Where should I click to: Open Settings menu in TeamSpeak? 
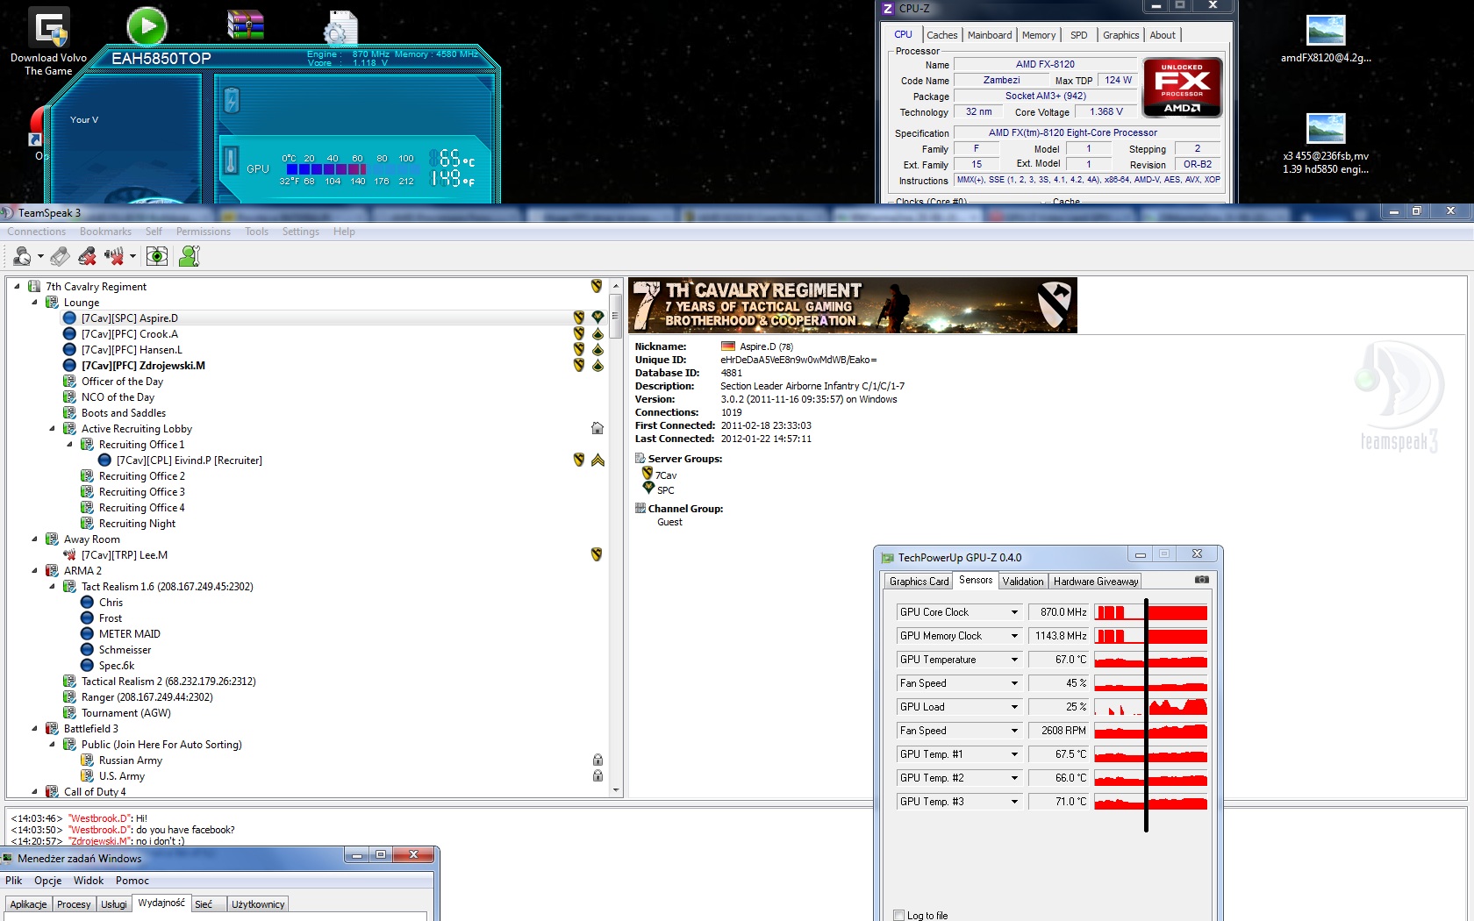(300, 232)
